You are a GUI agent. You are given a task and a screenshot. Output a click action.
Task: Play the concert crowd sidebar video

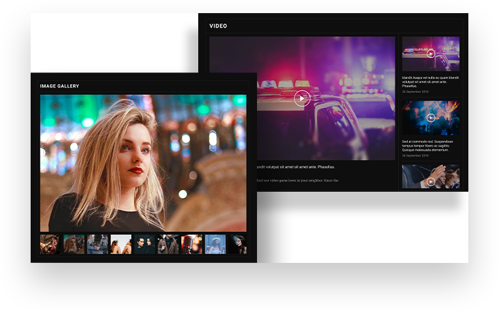(x=431, y=117)
